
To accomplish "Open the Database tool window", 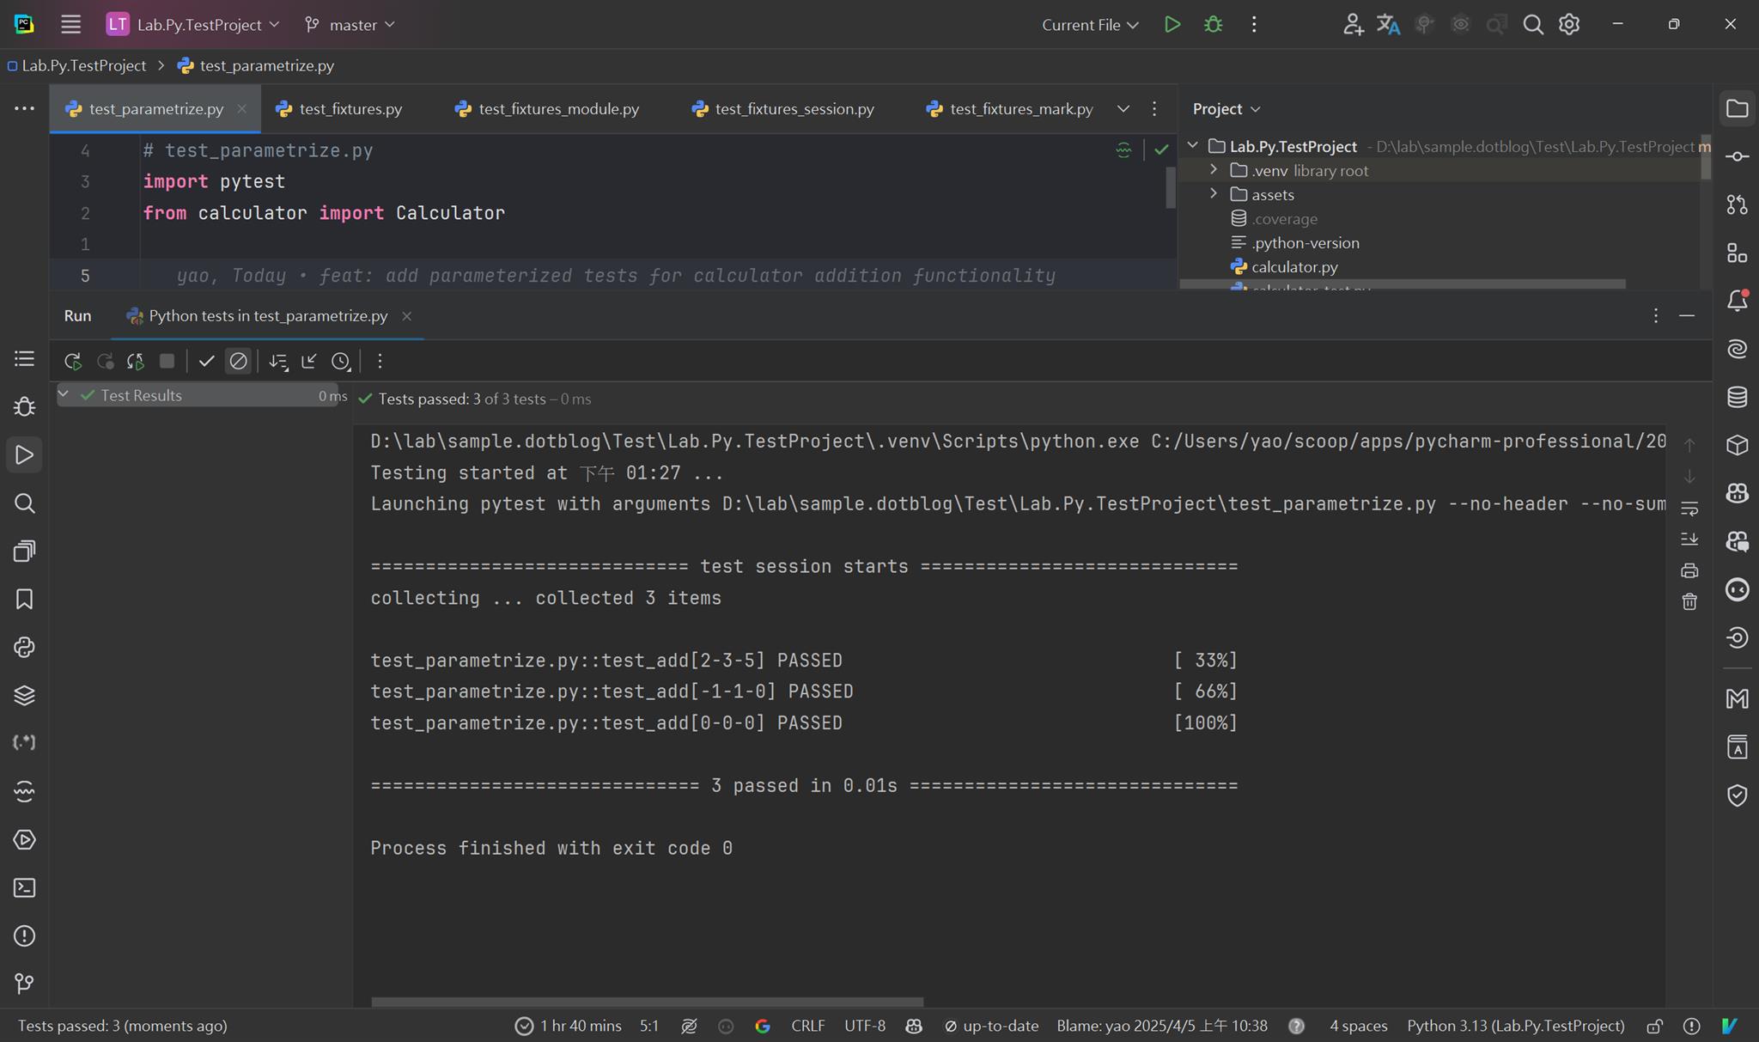I will tap(1737, 397).
